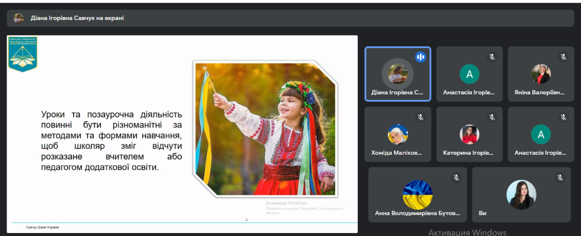This screenshot has width=581, height=236.
Task: Click muted microphone icon on Яніна Валеріївна's tile
Action: (x=563, y=57)
